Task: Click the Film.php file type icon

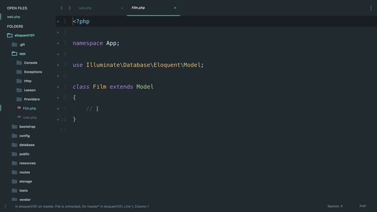Action: (19, 108)
